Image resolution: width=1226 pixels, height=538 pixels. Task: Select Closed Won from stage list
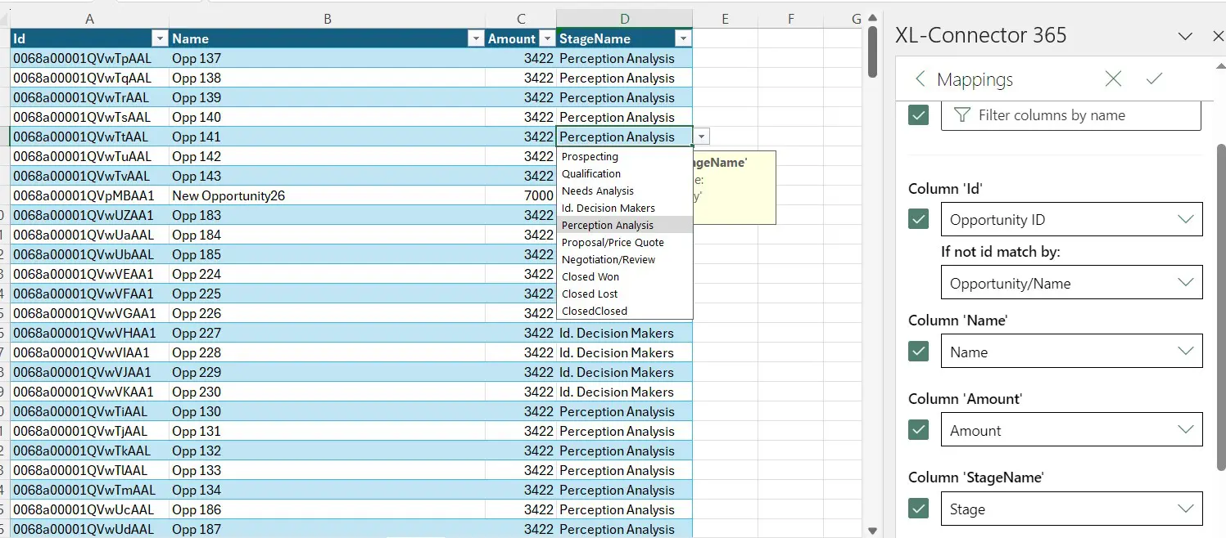pyautogui.click(x=590, y=276)
